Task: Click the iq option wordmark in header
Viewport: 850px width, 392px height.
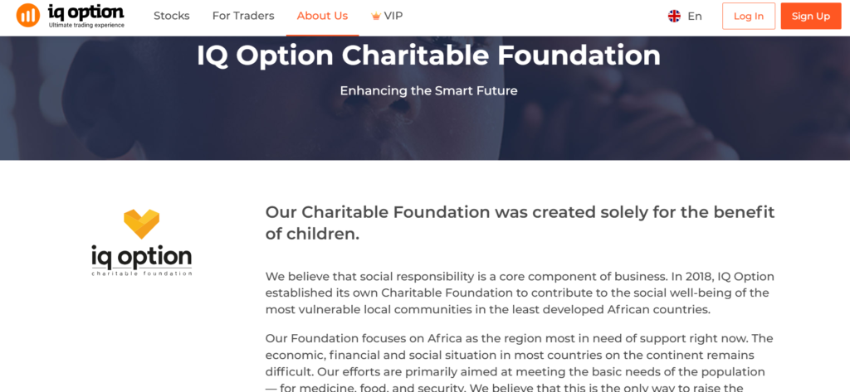Action: (86, 12)
